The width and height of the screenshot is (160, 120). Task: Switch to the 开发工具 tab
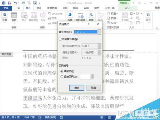tap(110, 8)
